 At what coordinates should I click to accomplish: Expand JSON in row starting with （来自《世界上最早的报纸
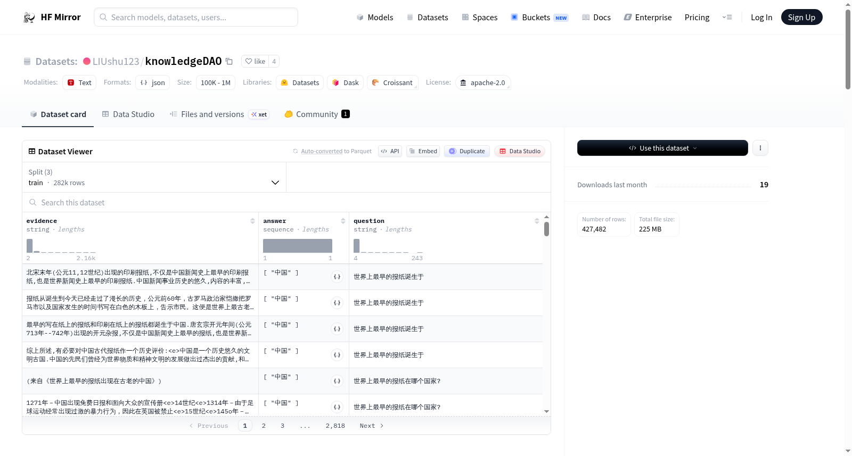click(x=337, y=381)
